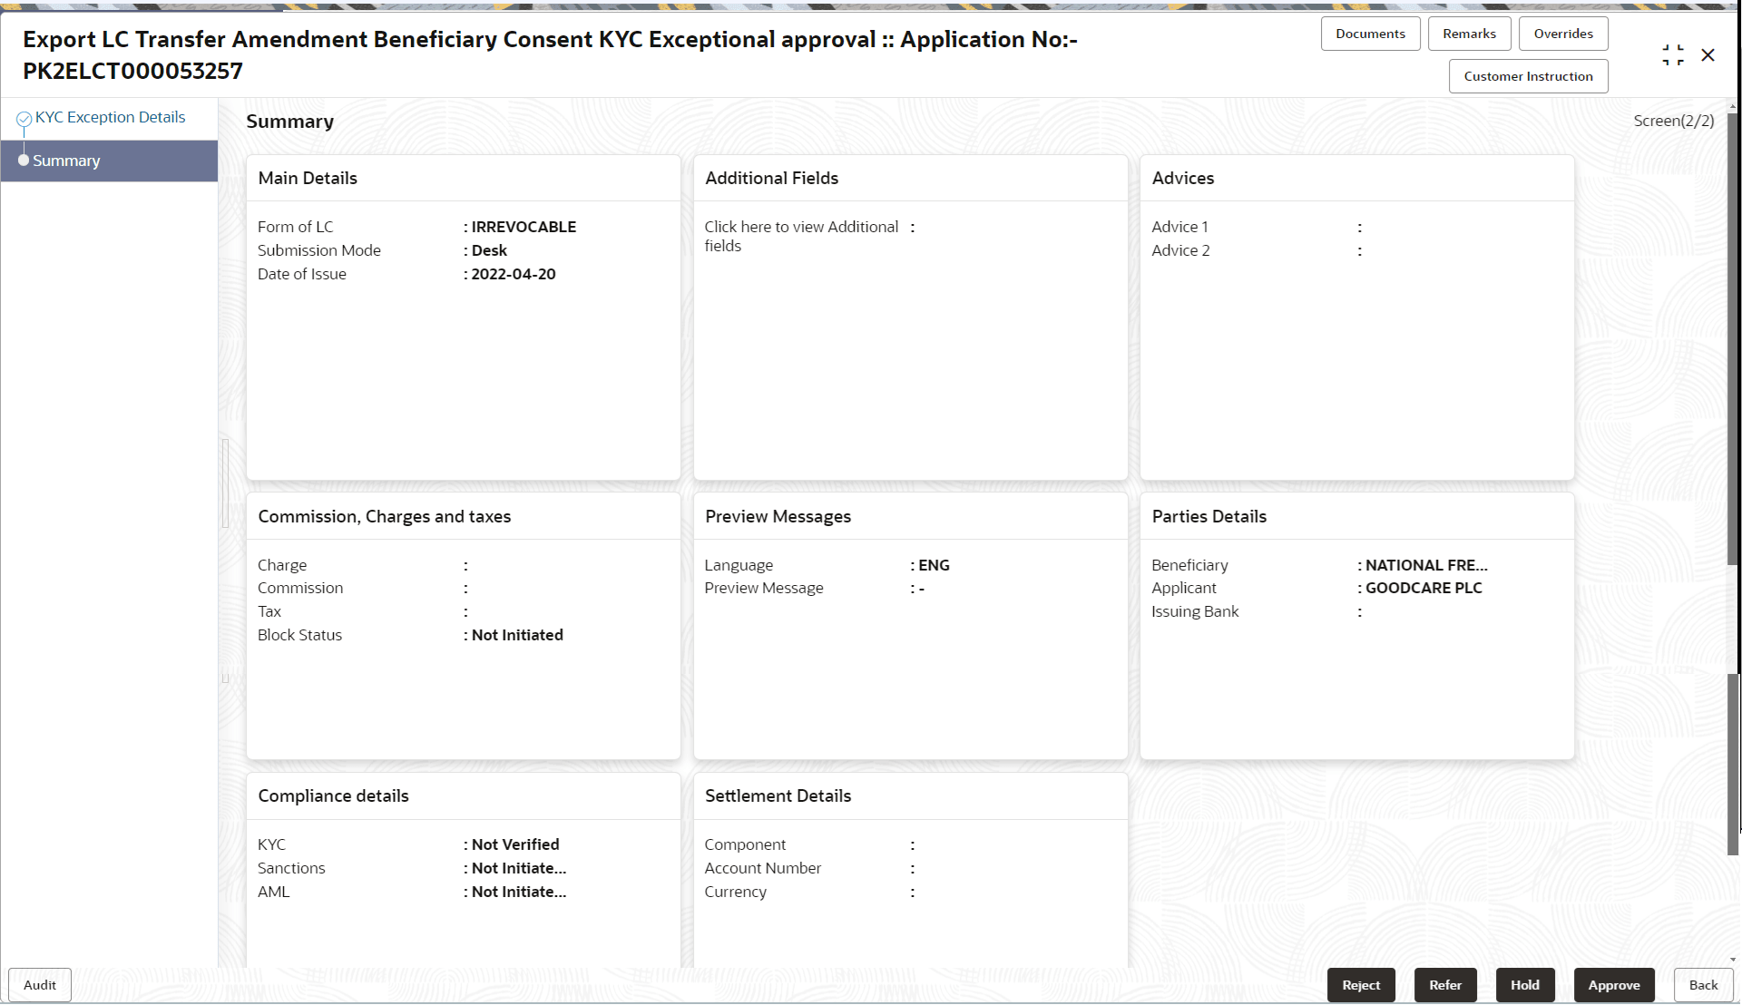Select KYC Exception Details in the left navigation
The image size is (1742, 1005).
[x=111, y=117]
